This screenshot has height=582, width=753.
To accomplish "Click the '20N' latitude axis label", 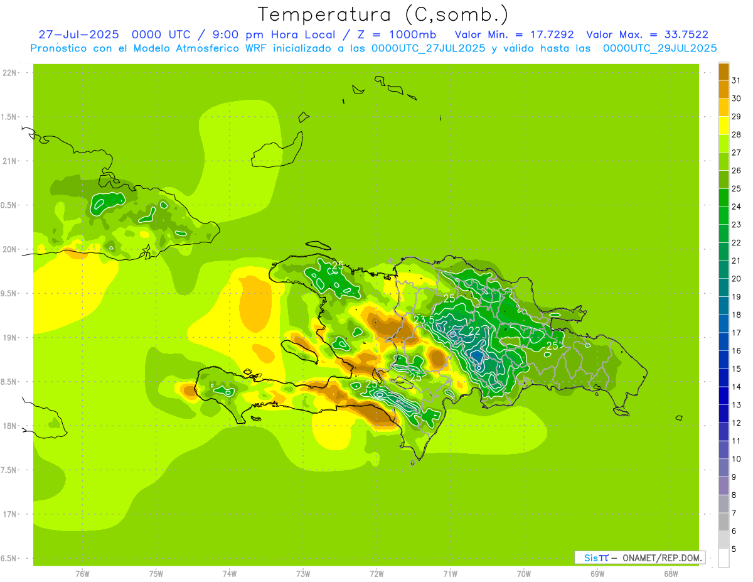I will pyautogui.click(x=10, y=249).
